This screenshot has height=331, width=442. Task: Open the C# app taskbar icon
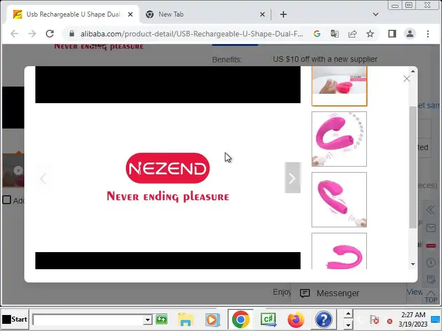[x=269, y=320]
